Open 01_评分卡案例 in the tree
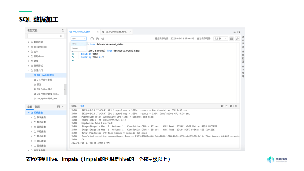 (x=44, y=80)
